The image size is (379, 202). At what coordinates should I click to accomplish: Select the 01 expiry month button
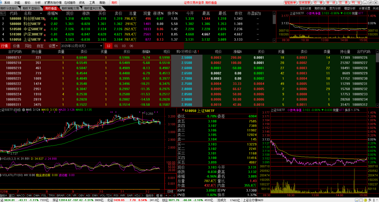click(x=116, y=46)
